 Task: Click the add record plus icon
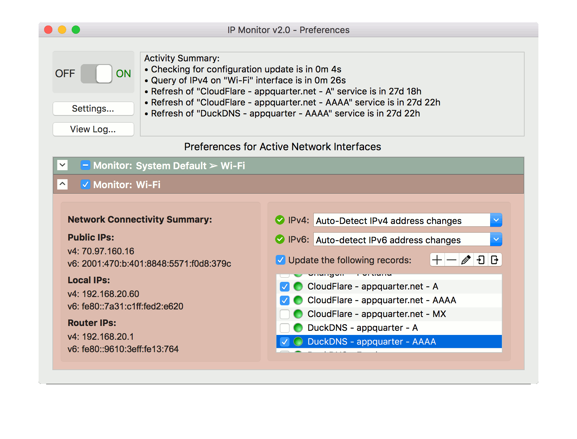[437, 260]
